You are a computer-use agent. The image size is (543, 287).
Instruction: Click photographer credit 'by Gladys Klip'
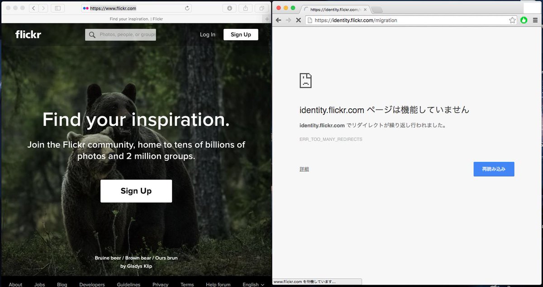(x=136, y=266)
